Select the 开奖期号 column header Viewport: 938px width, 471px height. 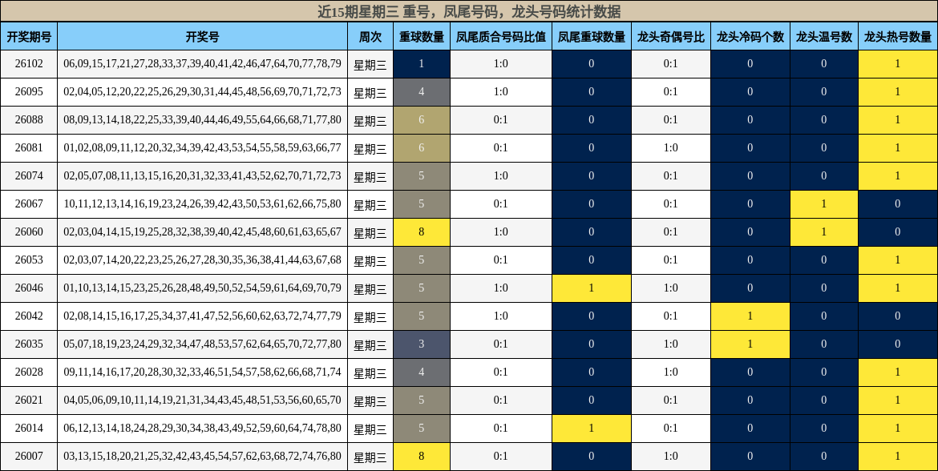coord(30,36)
